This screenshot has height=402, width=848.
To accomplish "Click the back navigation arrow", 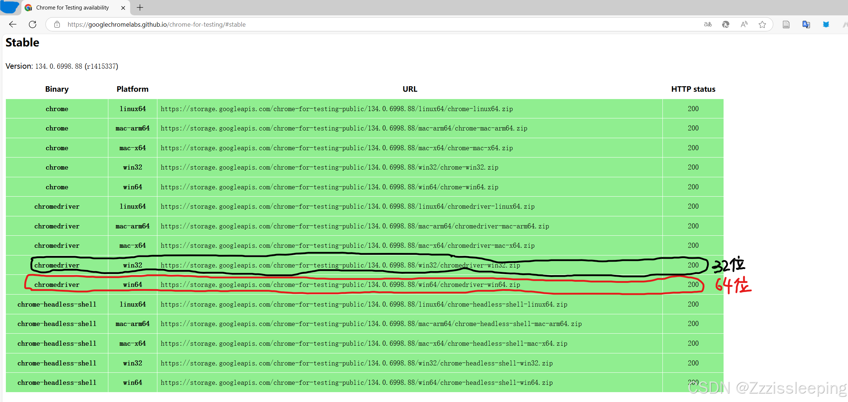I will pos(12,24).
